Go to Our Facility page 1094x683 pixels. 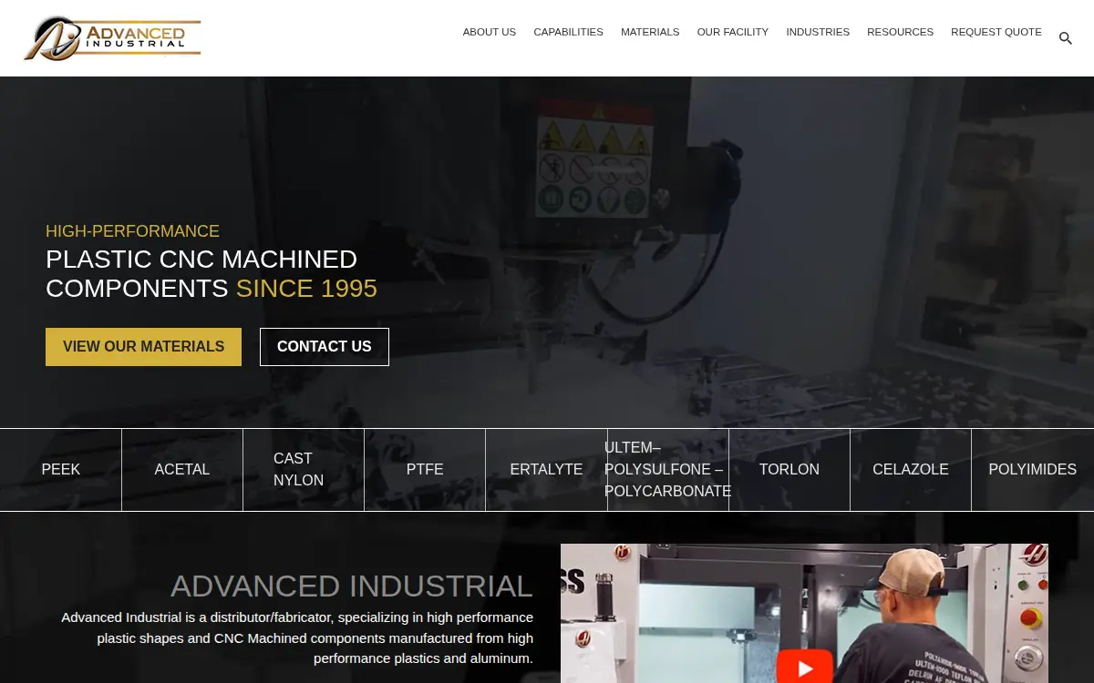click(x=733, y=32)
